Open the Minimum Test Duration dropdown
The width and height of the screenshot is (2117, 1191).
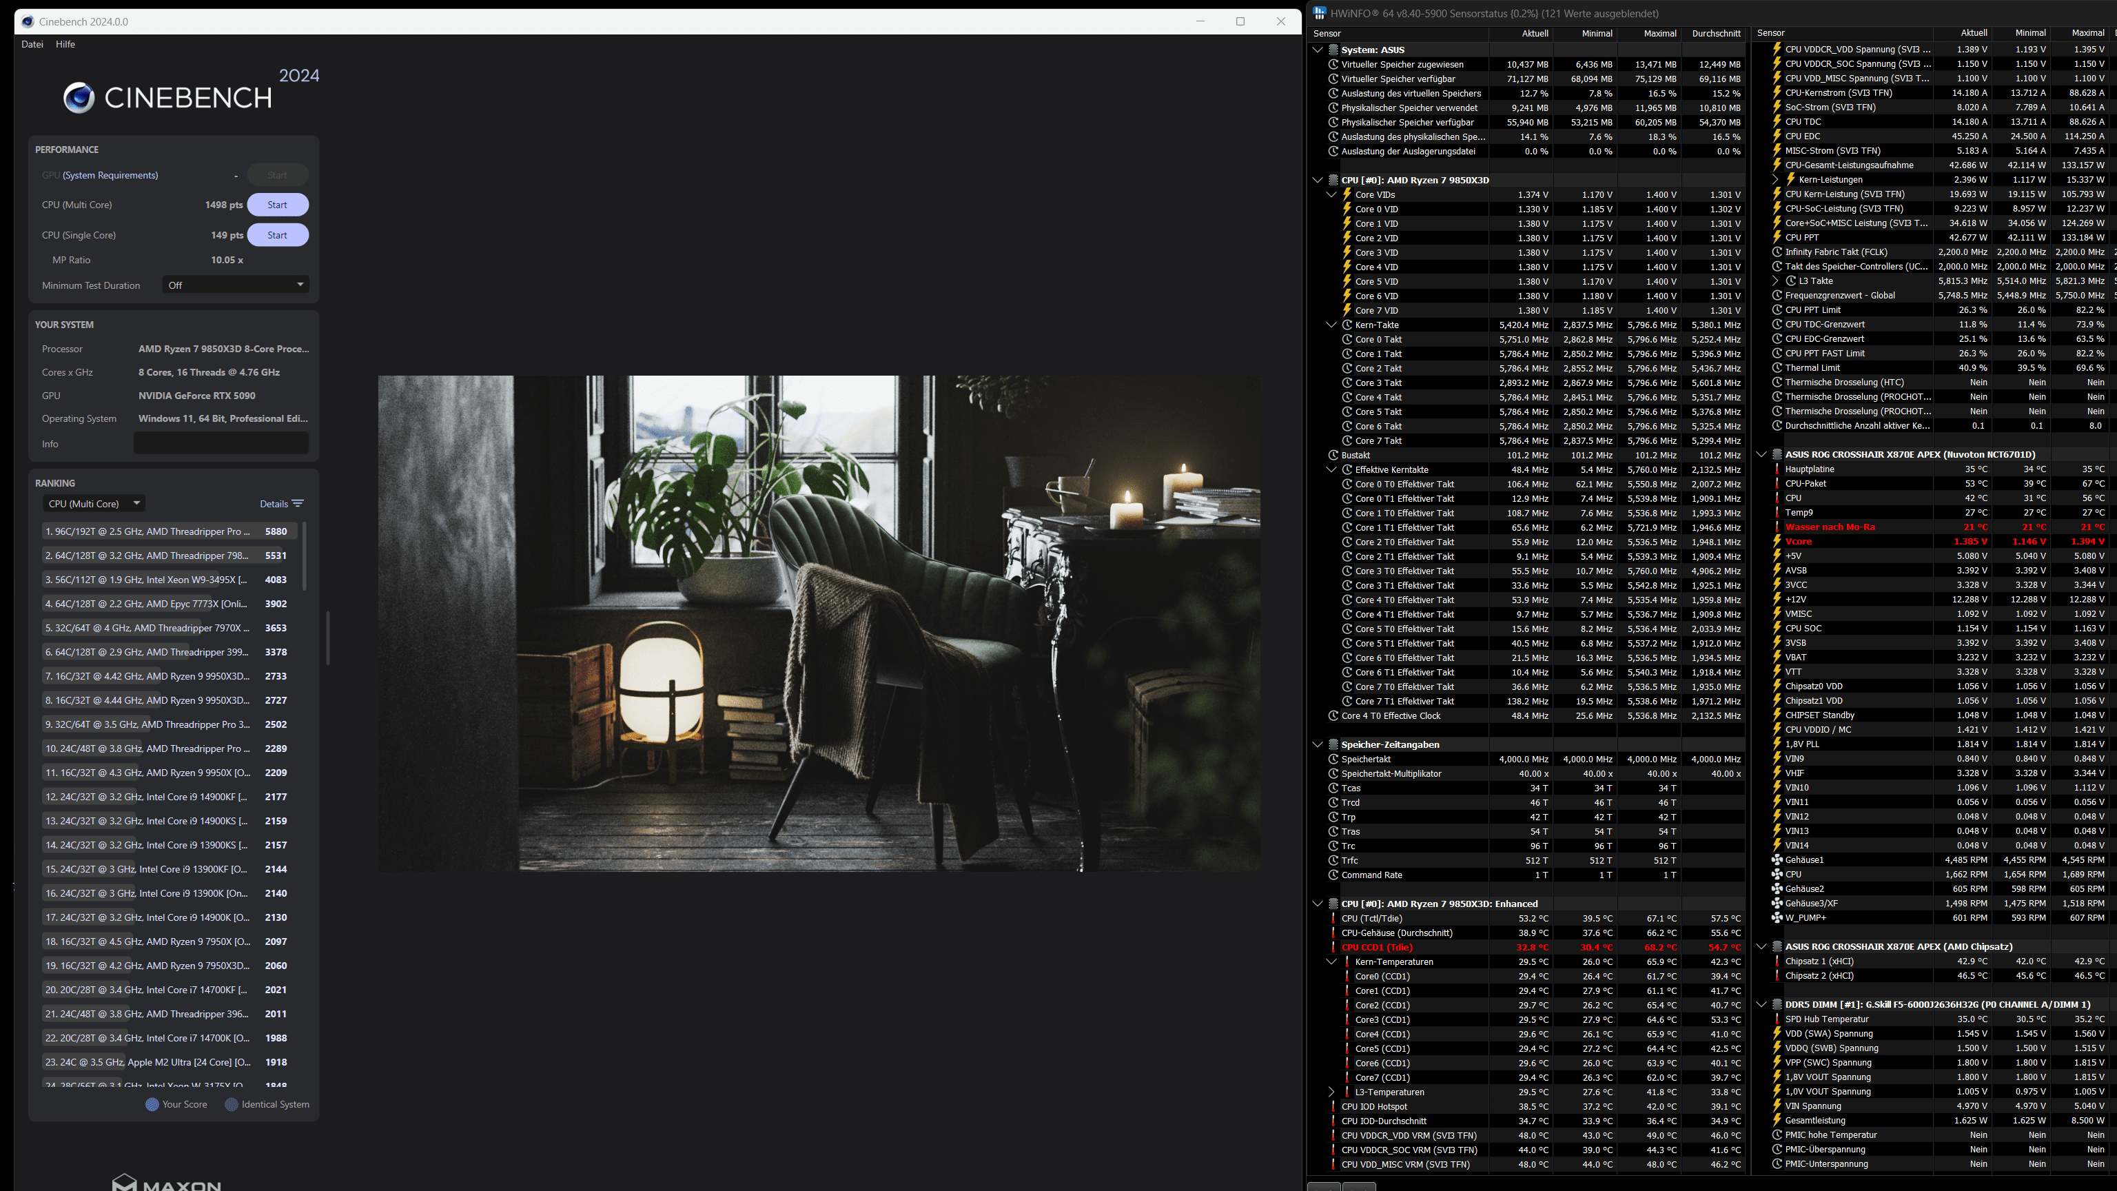tap(235, 285)
